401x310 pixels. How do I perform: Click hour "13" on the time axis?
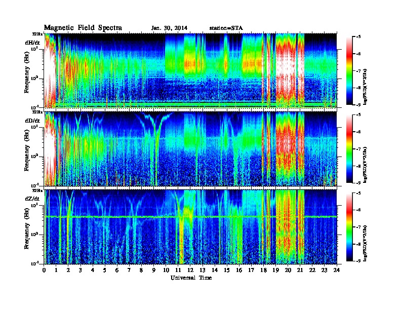(203, 270)
